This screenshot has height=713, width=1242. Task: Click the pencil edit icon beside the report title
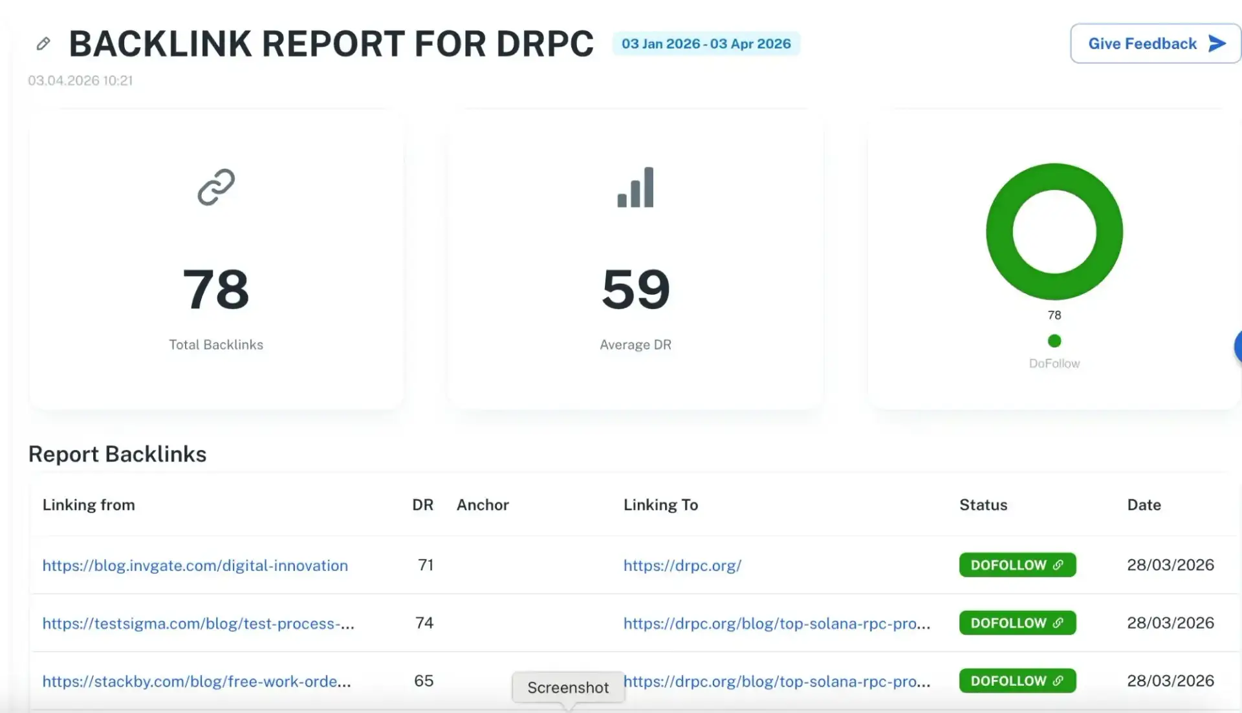(x=43, y=43)
